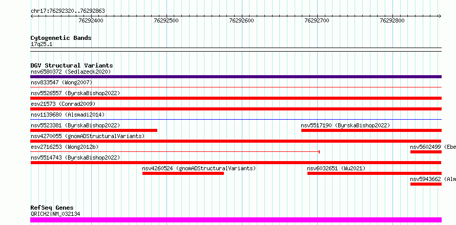
Task: Click the nsv5523381 (ByrskaBishop2022) label
Action: click(x=75, y=125)
